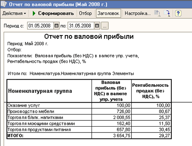Click the period selection ellipsis button

[104, 26]
